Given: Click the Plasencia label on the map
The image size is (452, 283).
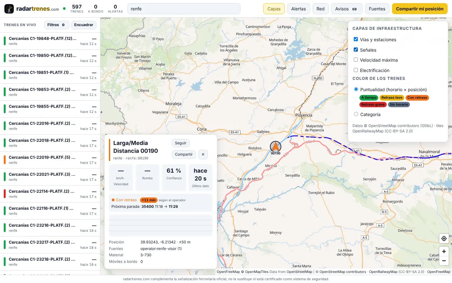Looking at the screenshot, I should tap(304, 115).
